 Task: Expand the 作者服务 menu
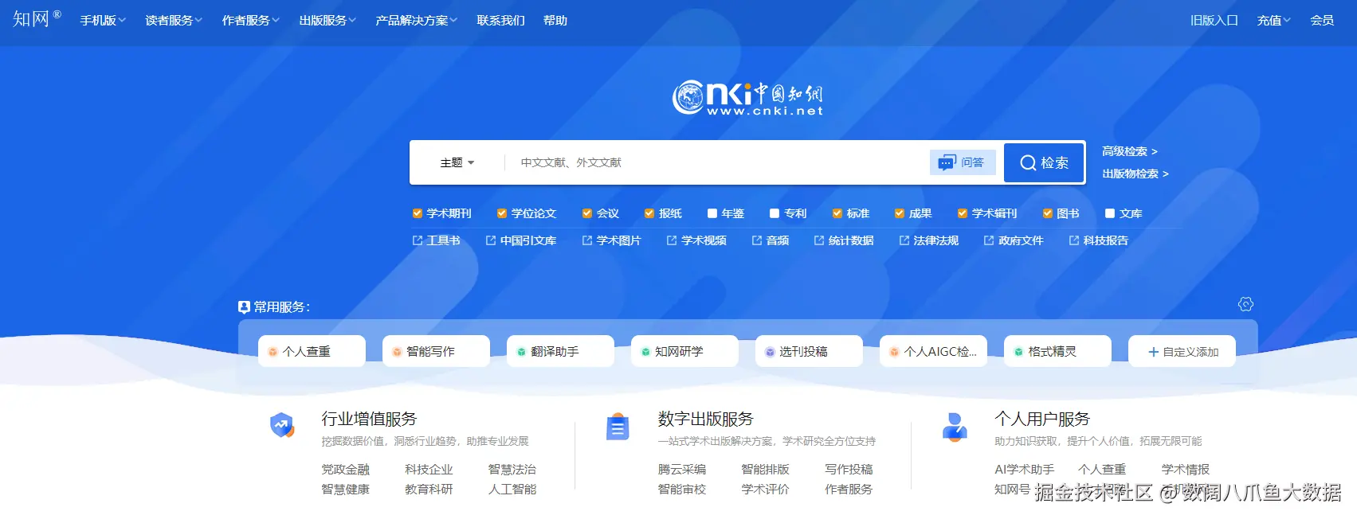[251, 21]
